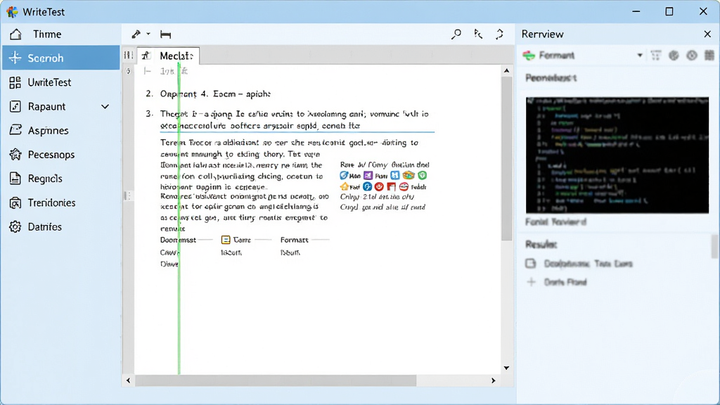This screenshot has height=405, width=720.
Task: Click the yellow Tame note icon
Action: (x=226, y=240)
